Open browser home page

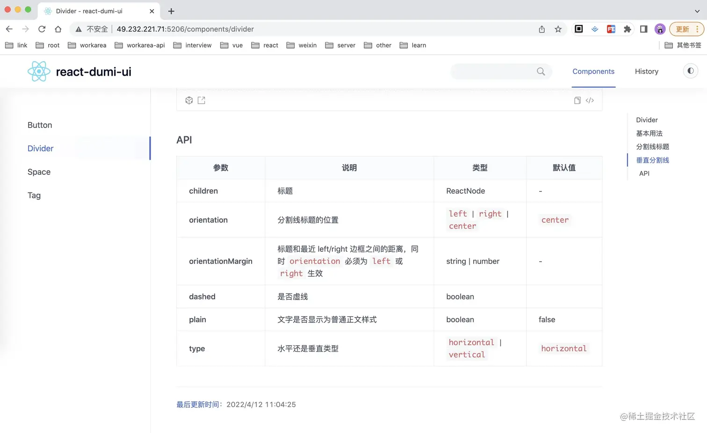(58, 29)
